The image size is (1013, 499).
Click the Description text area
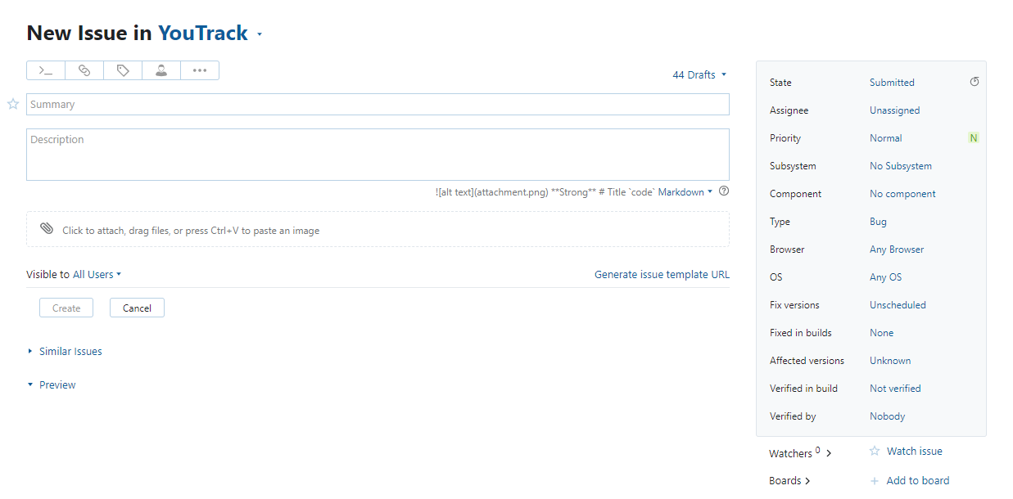click(378, 155)
